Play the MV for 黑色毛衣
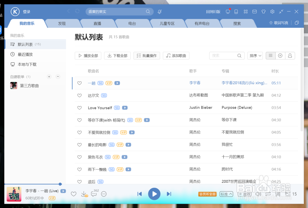308x208 pixels. tap(124, 157)
